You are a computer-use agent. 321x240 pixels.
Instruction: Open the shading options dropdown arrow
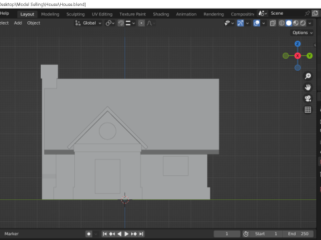310,23
